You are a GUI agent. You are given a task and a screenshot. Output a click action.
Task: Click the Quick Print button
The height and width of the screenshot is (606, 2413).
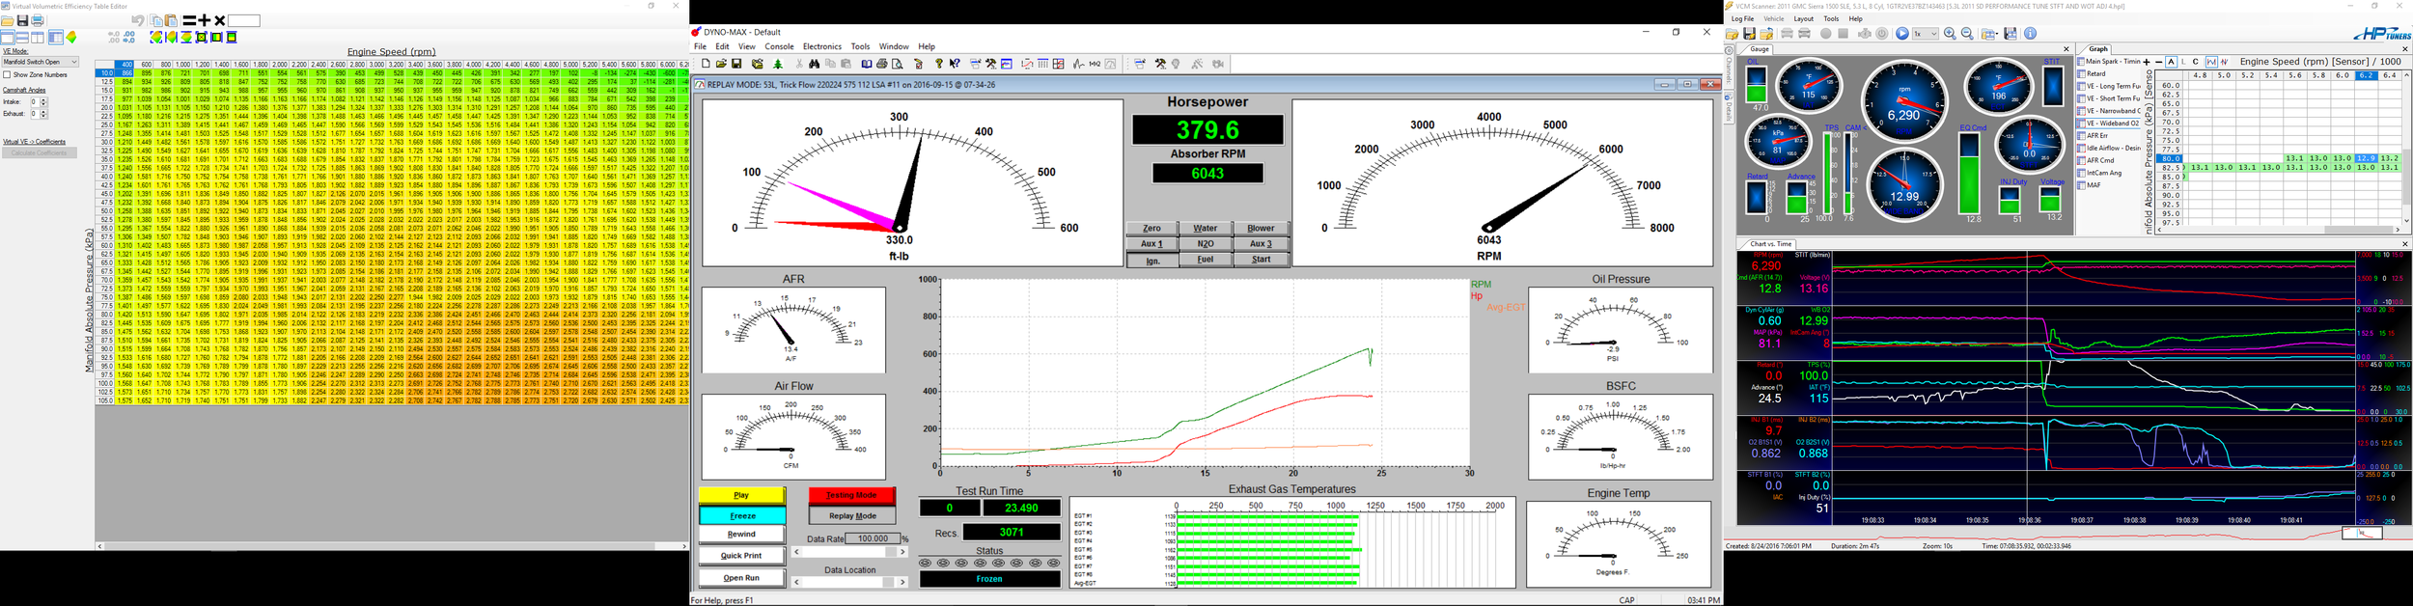tap(741, 556)
